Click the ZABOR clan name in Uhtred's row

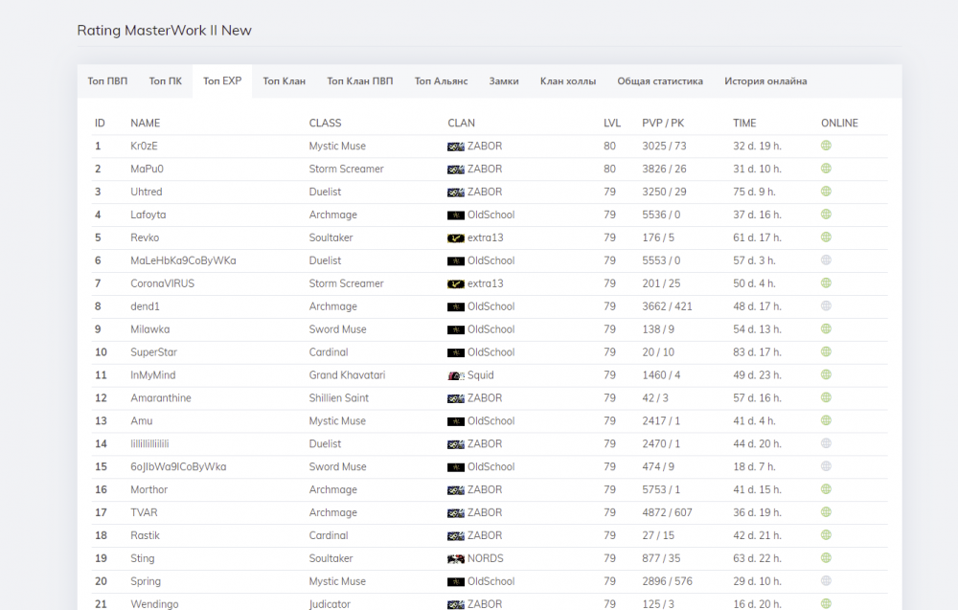[x=485, y=192]
